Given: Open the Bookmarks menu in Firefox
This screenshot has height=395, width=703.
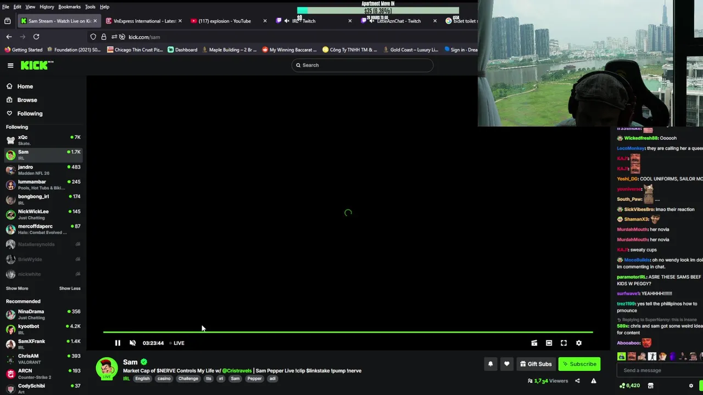Looking at the screenshot, I should pos(69,7).
